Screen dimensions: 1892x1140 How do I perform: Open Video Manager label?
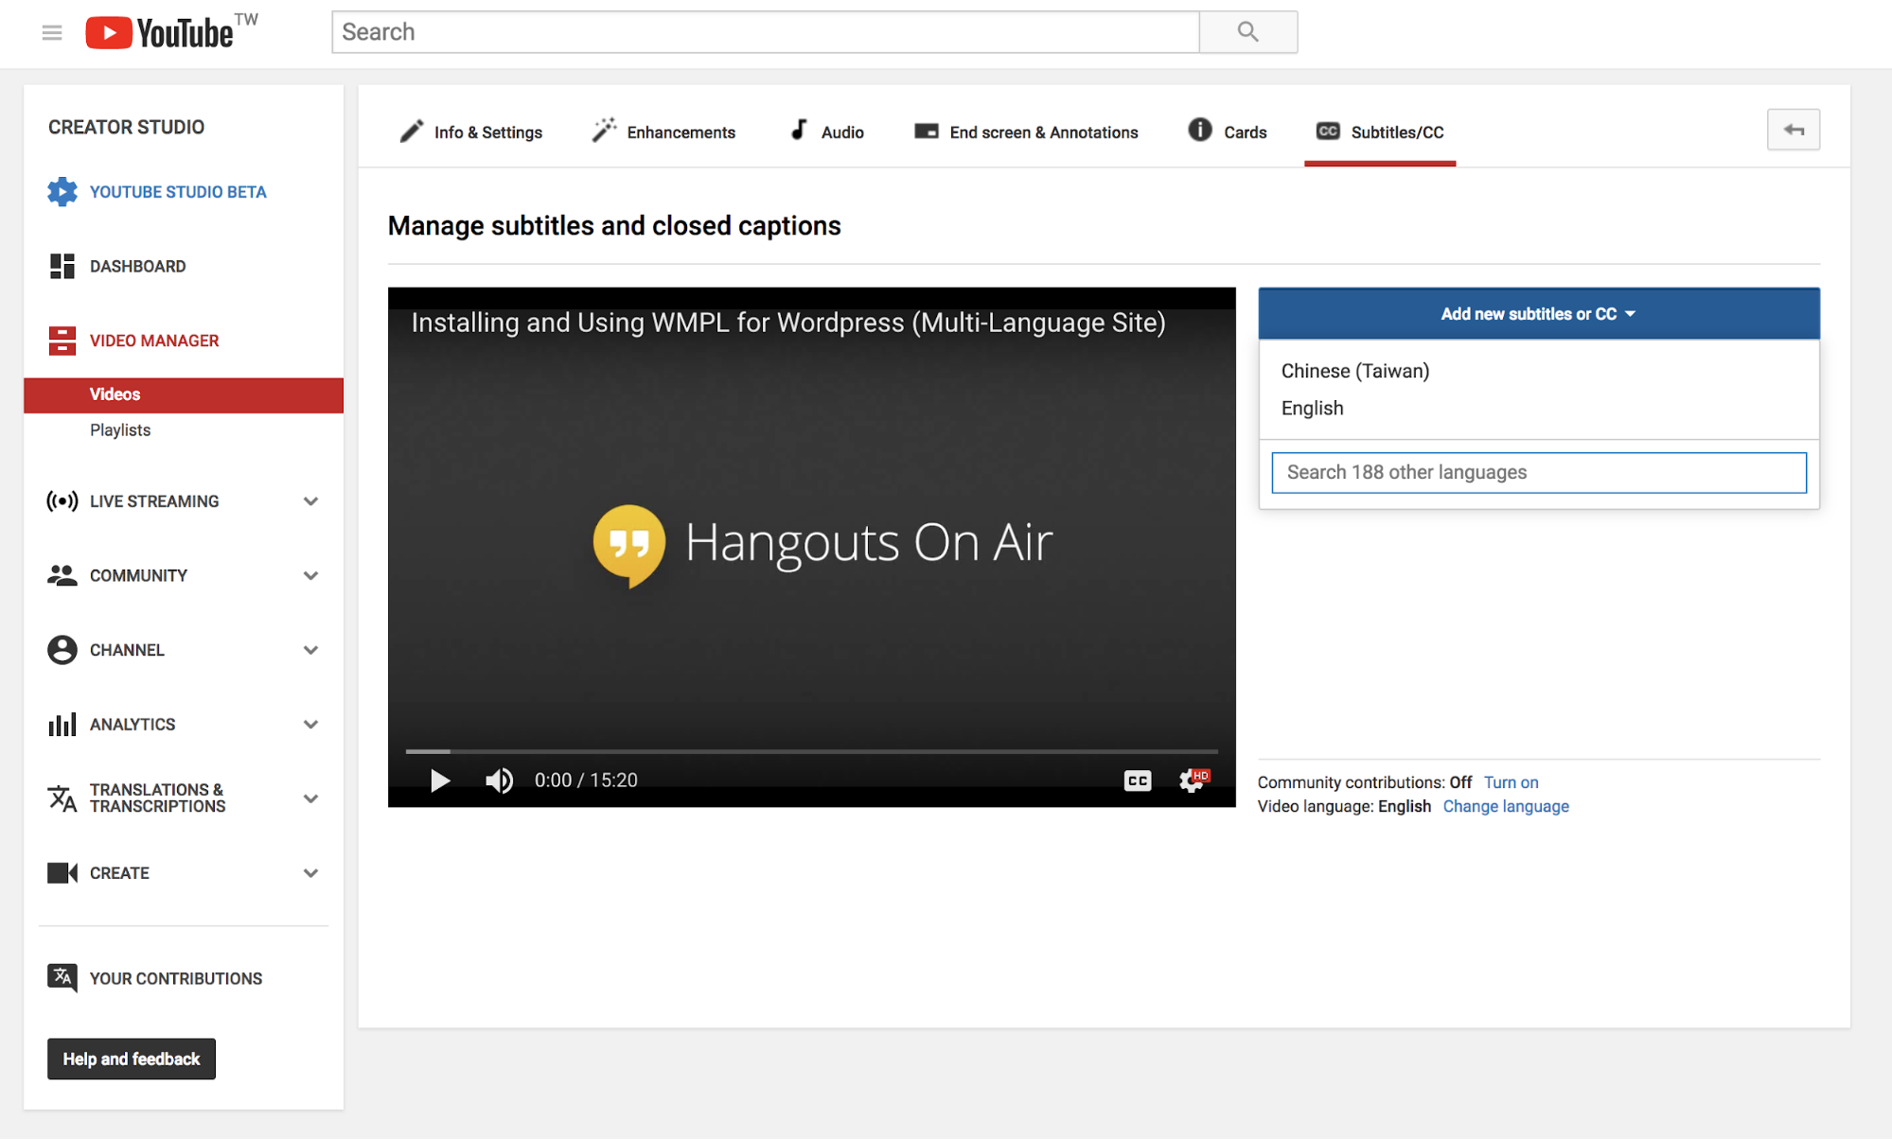point(154,341)
